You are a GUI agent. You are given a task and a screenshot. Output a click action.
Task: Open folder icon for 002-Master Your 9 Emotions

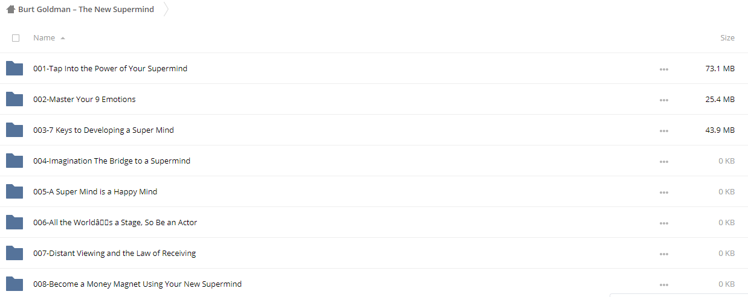pos(15,99)
